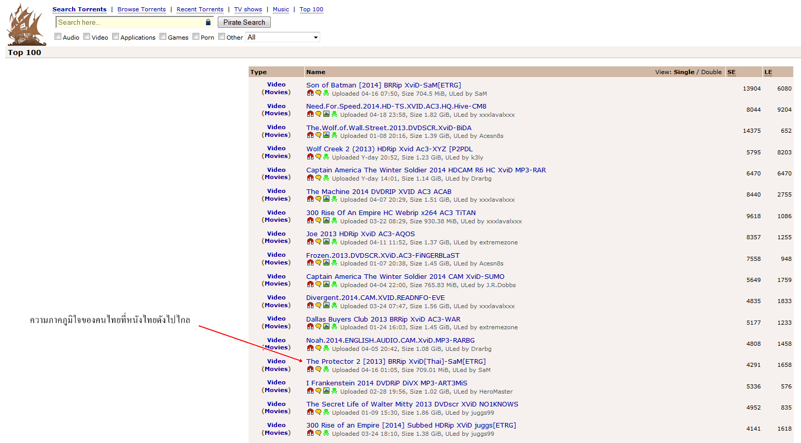The width and height of the screenshot is (801, 443).
Task: Click magnet icon for Captain America CAM XviD-SUMO
Action: tap(310, 285)
